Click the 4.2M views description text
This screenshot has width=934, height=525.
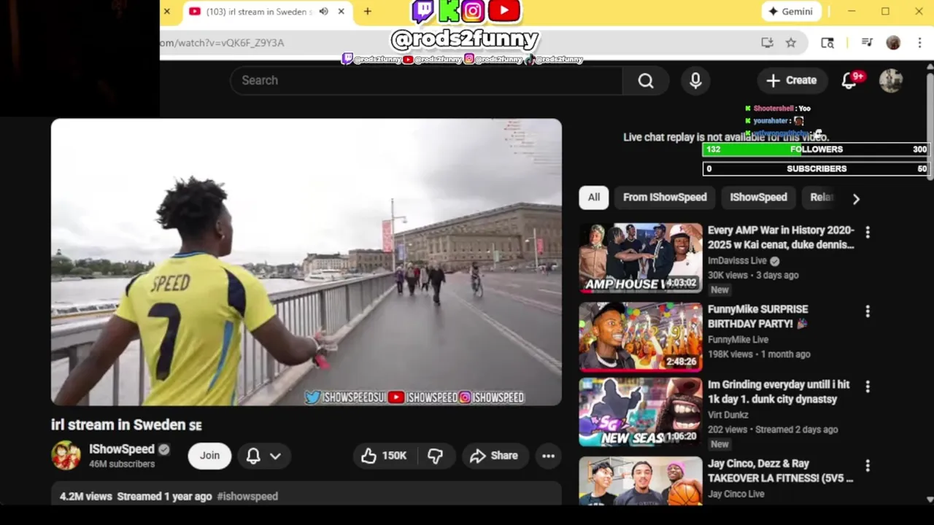[86, 497]
